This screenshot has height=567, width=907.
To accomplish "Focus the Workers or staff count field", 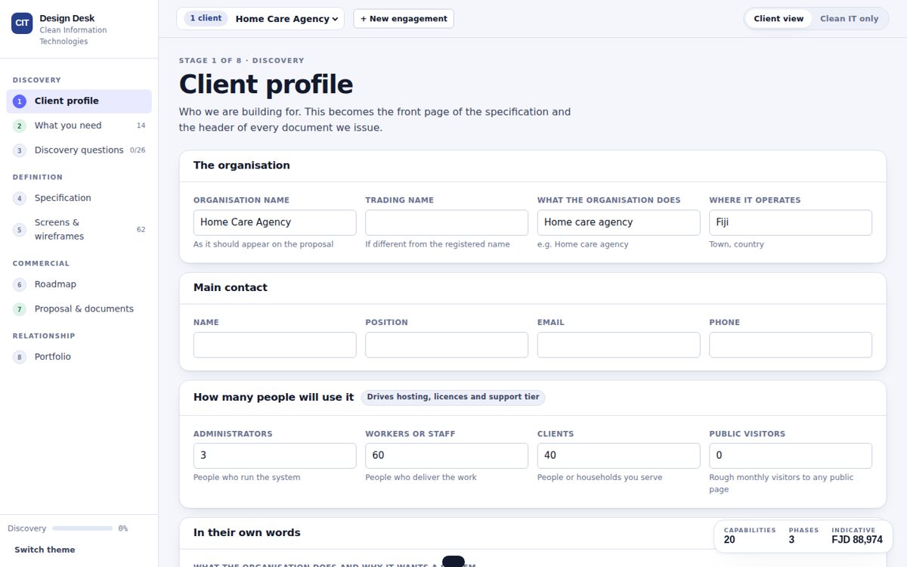I will [447, 456].
